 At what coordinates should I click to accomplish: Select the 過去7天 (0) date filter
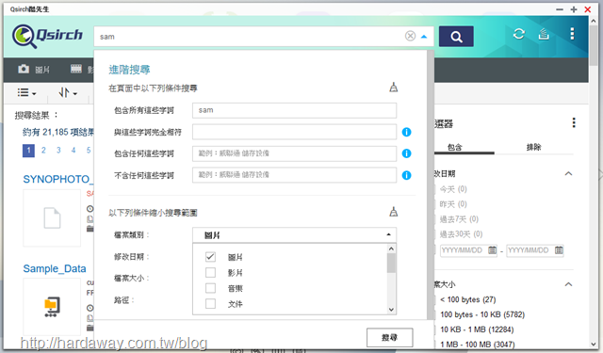point(459,219)
